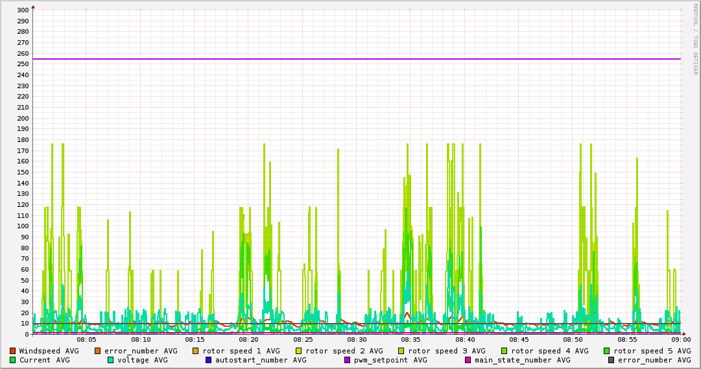Click the rotor speed 4 AVG legend swatch
701x369 pixels.
point(505,351)
